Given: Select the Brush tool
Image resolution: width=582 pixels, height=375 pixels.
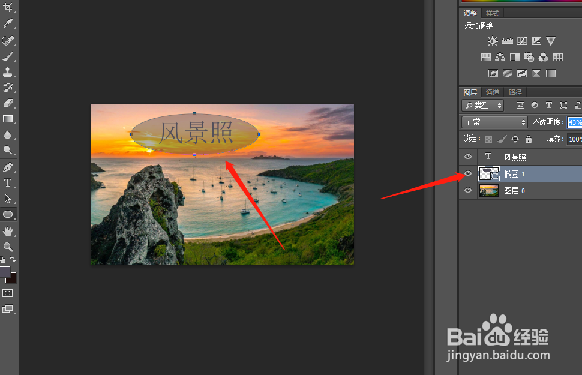Looking at the screenshot, I should tap(8, 56).
